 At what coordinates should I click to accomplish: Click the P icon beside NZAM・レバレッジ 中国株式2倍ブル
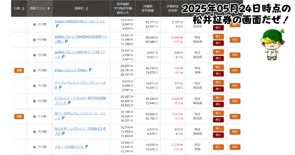(63, 133)
